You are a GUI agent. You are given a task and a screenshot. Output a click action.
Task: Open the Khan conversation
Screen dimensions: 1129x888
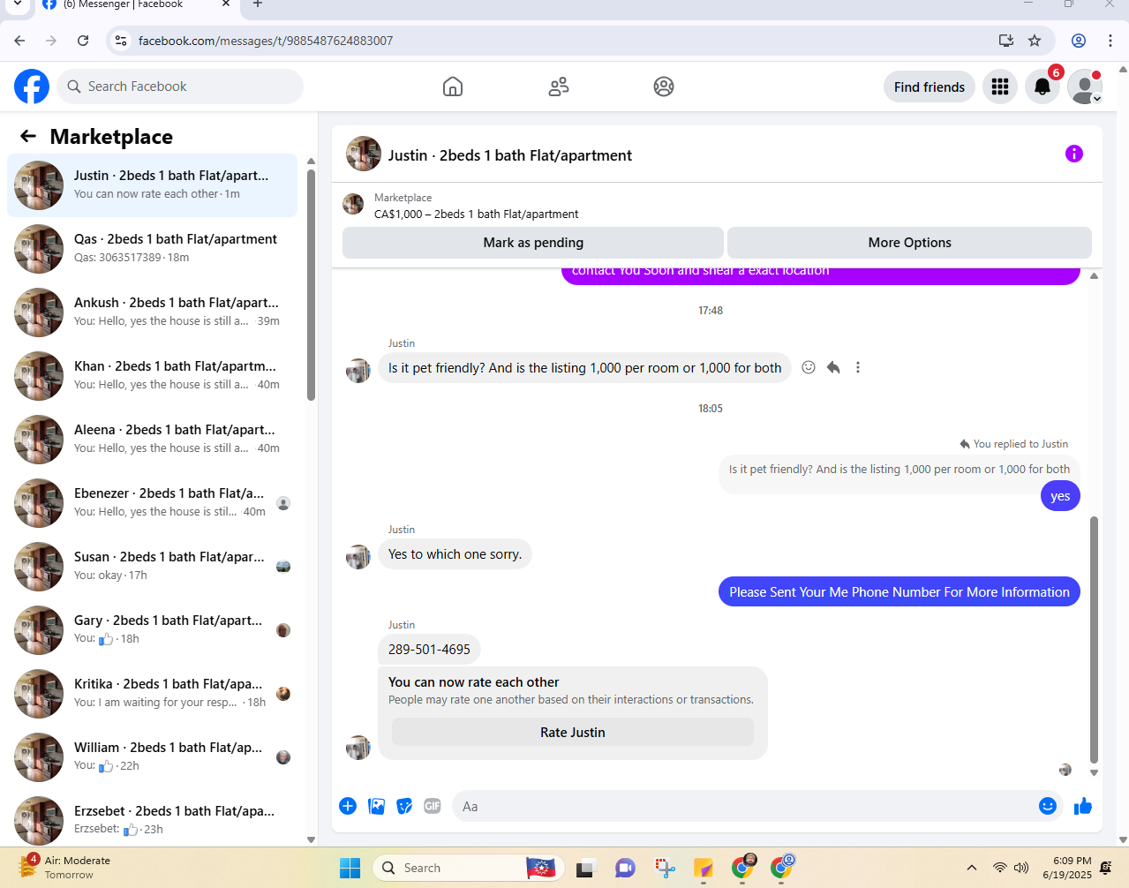point(152,376)
